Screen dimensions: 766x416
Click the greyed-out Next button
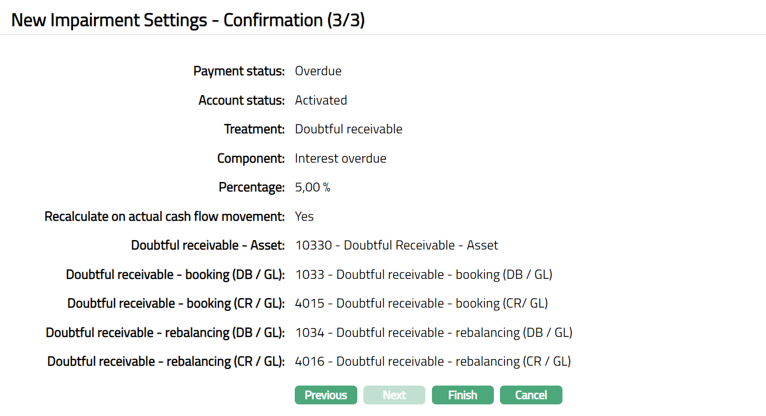pos(394,395)
